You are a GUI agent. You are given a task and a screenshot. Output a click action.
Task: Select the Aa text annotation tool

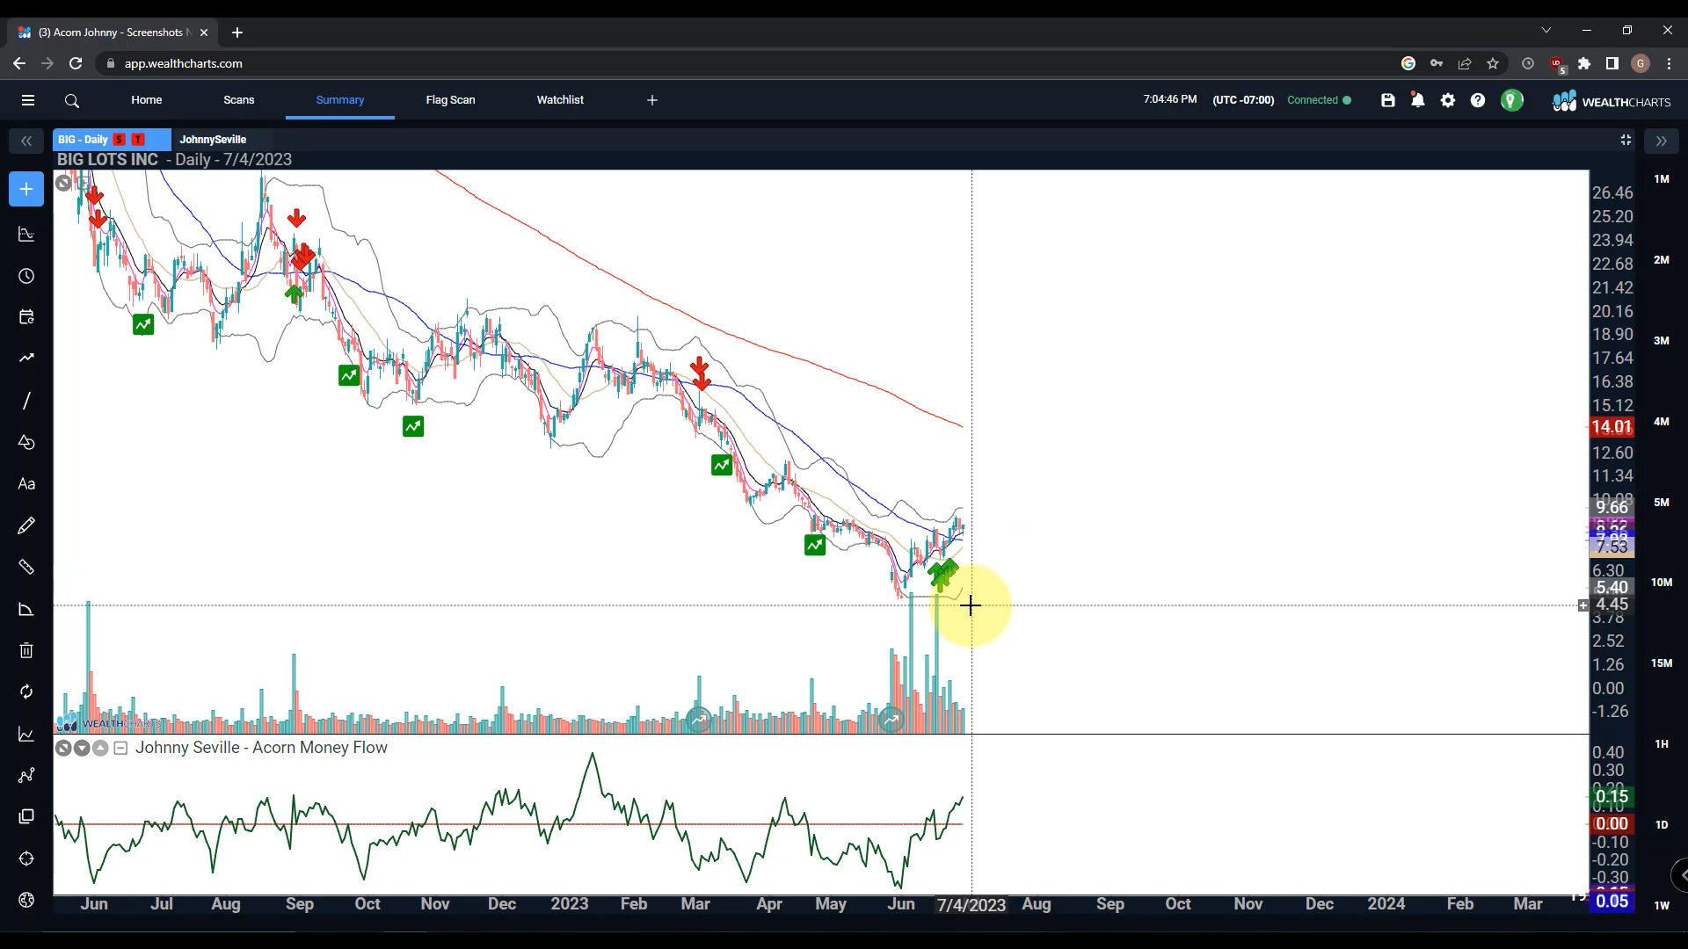click(26, 484)
